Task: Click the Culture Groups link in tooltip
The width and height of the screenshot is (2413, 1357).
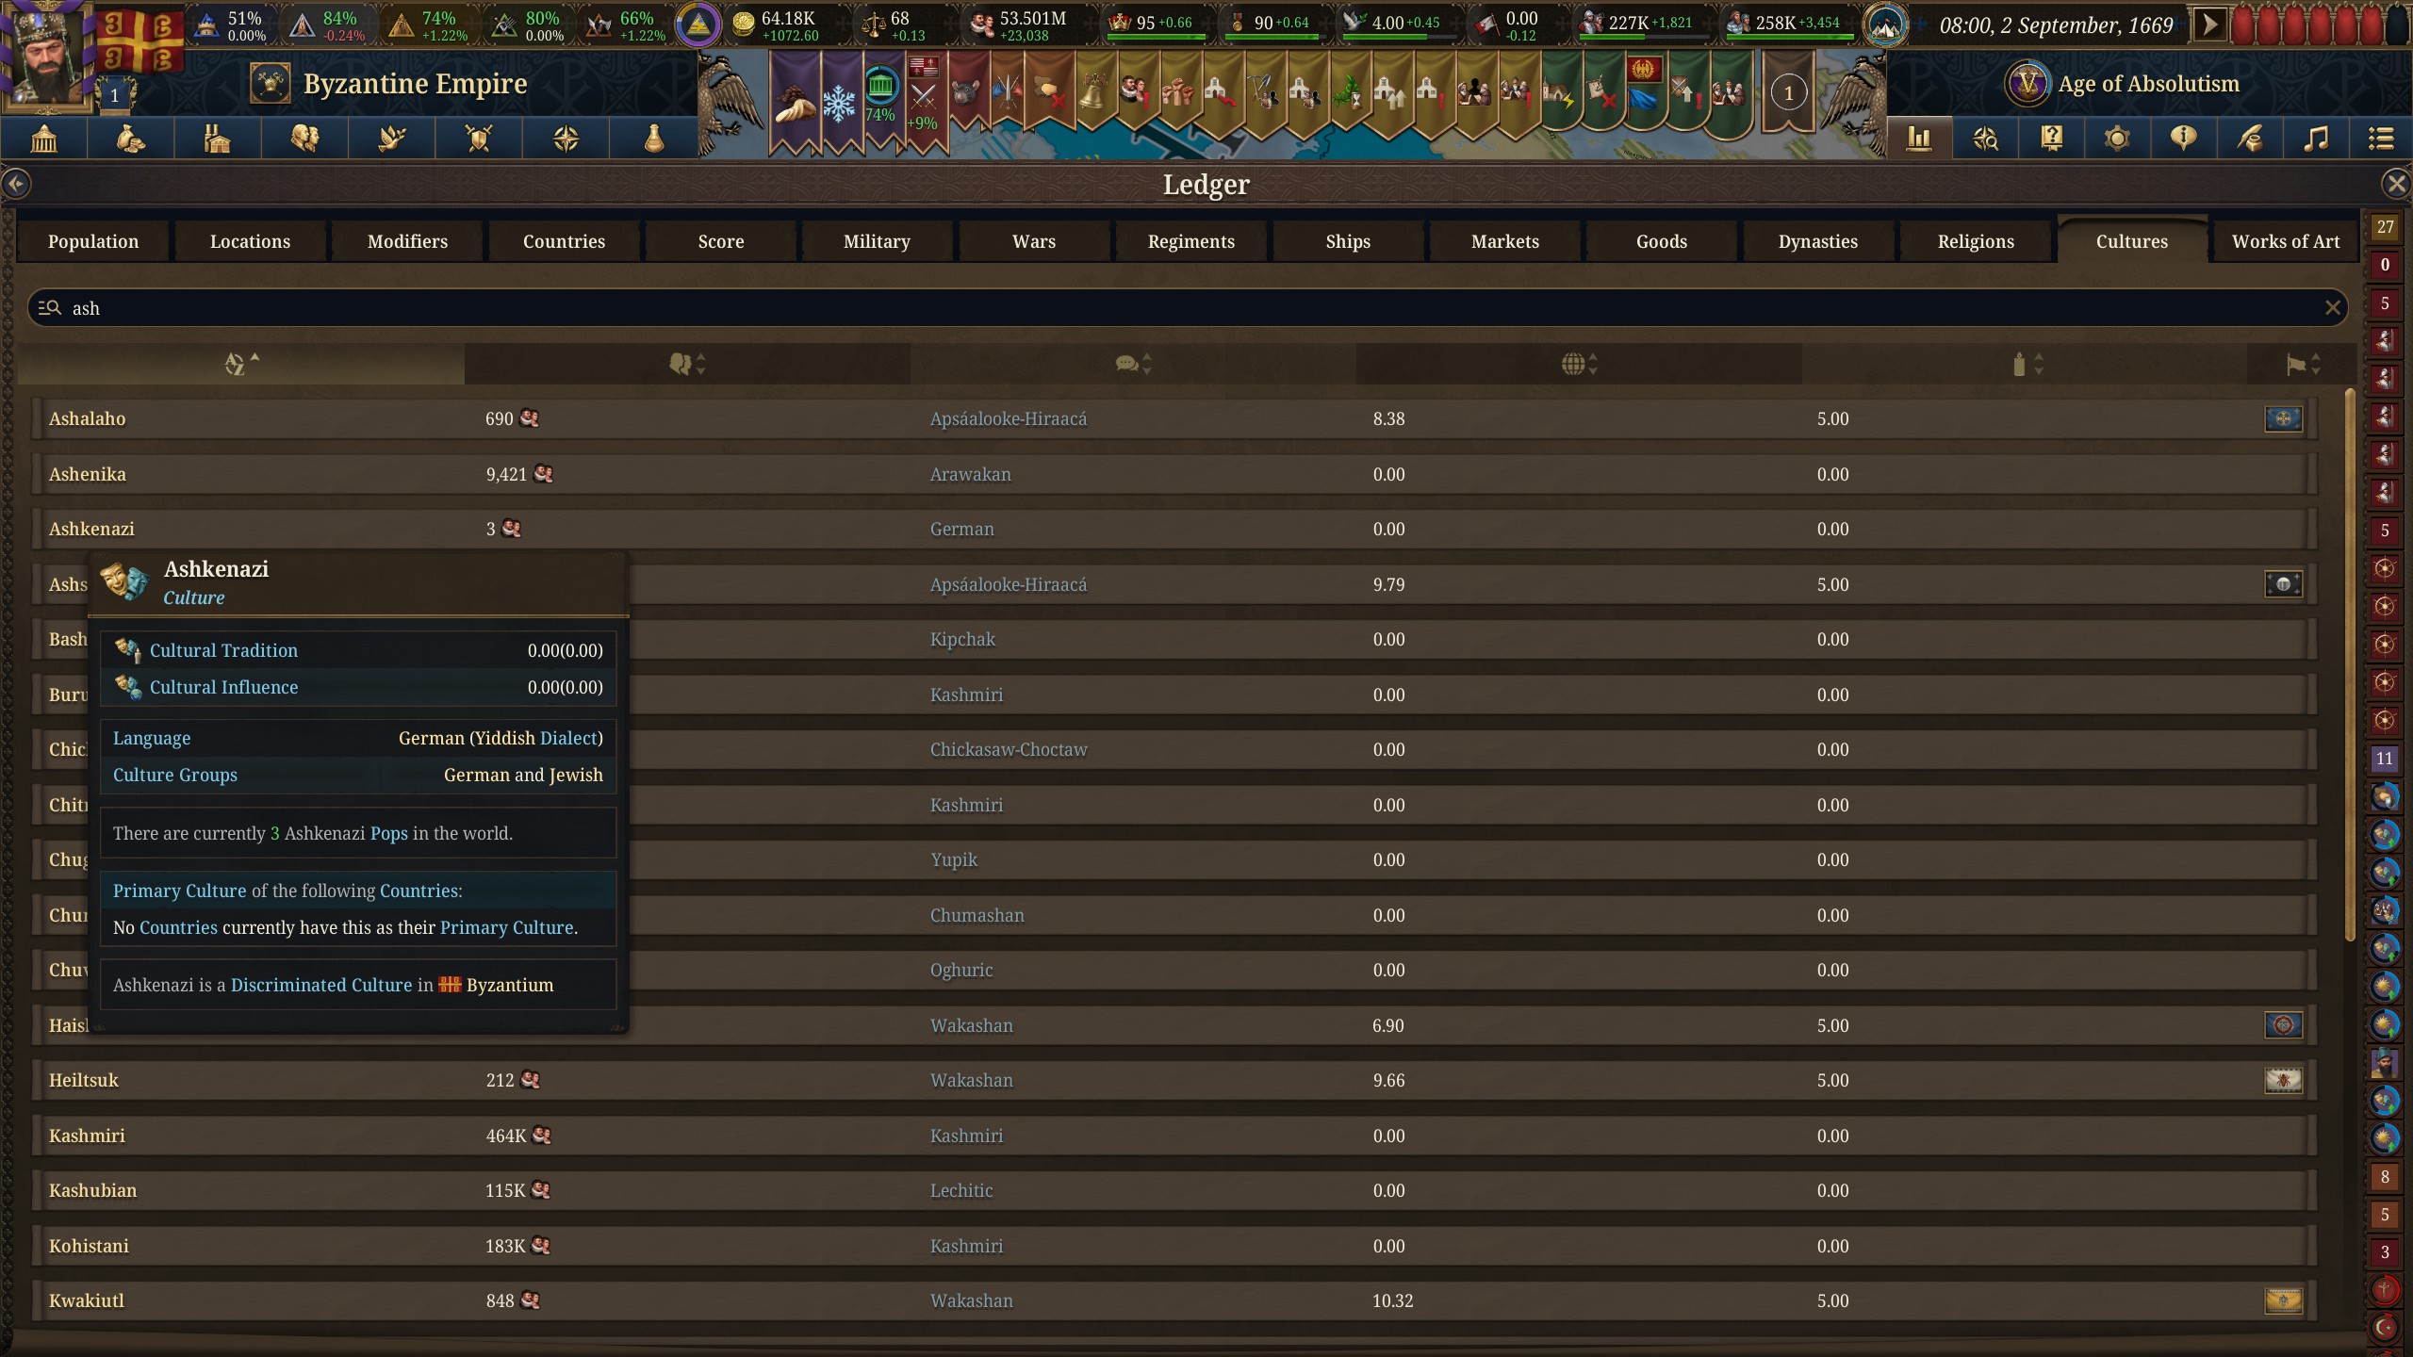Action: 175,775
